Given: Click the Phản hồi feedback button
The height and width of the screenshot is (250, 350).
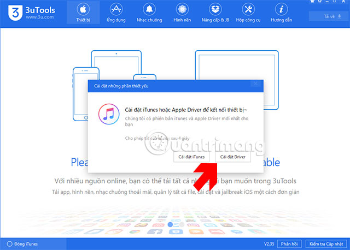Looking at the screenshot, I should (289, 244).
